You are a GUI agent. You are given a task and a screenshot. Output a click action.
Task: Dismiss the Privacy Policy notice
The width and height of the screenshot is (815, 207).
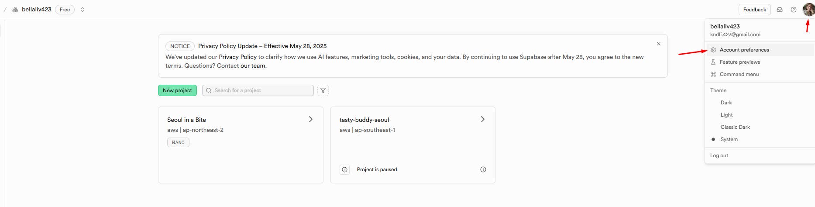tap(659, 44)
